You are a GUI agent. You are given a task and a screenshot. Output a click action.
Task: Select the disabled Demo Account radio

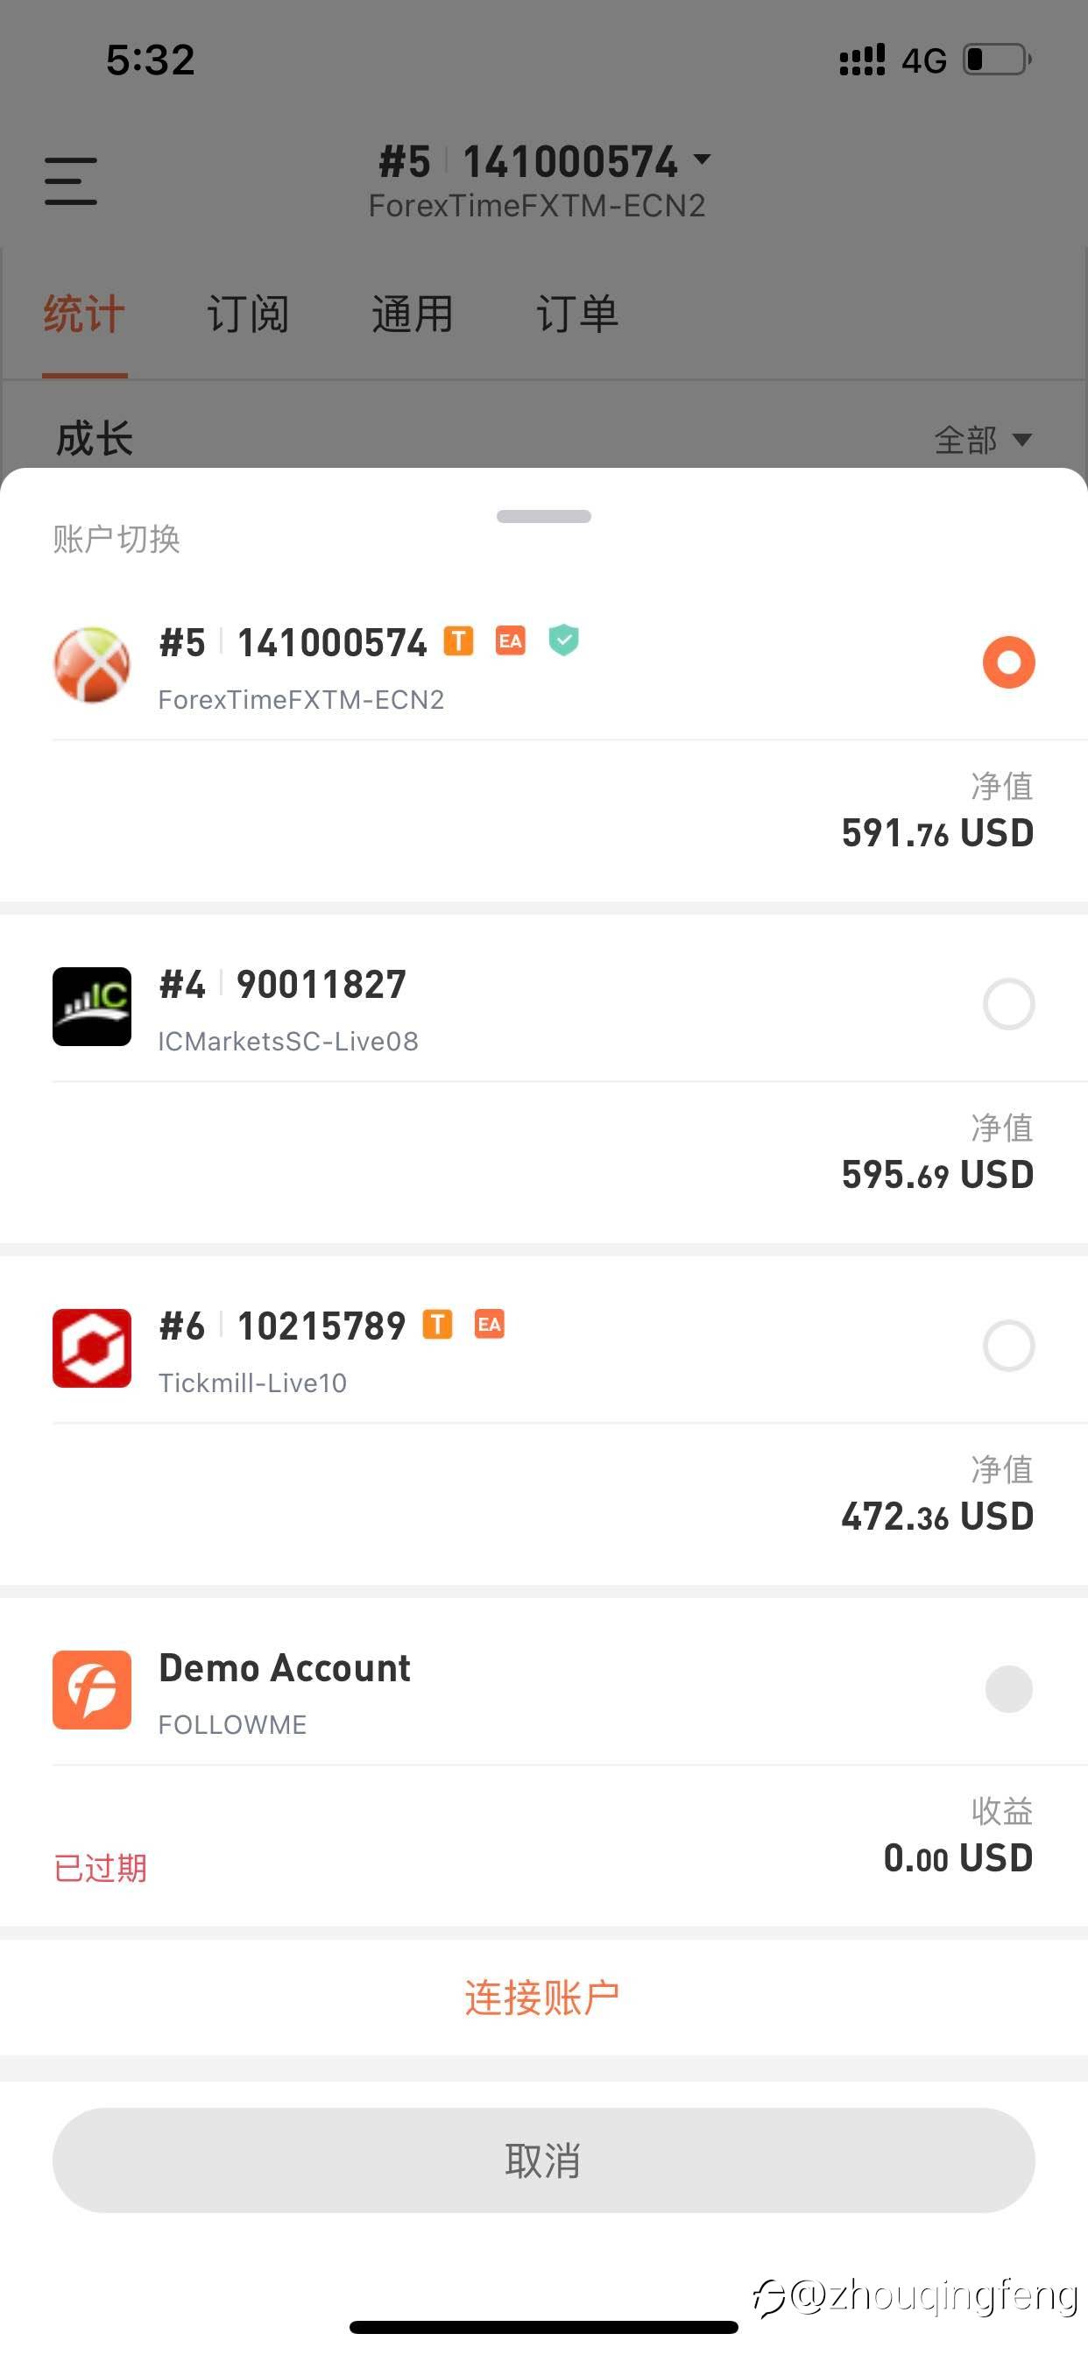[1008, 1688]
